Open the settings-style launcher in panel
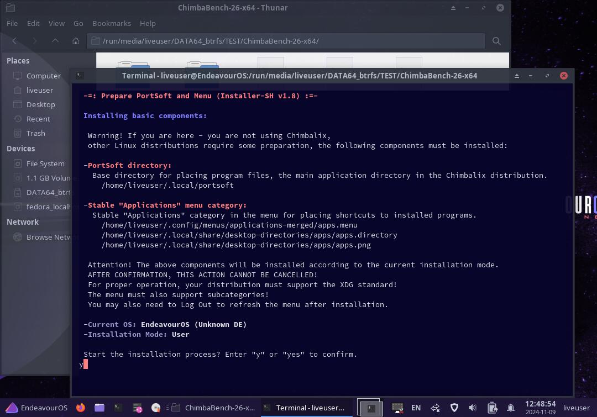Viewport: 597px width, 417px height. click(137, 408)
